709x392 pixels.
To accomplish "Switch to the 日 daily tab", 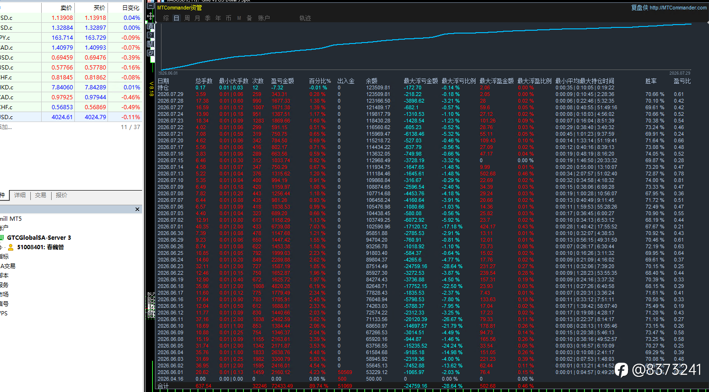I will 176,18.
